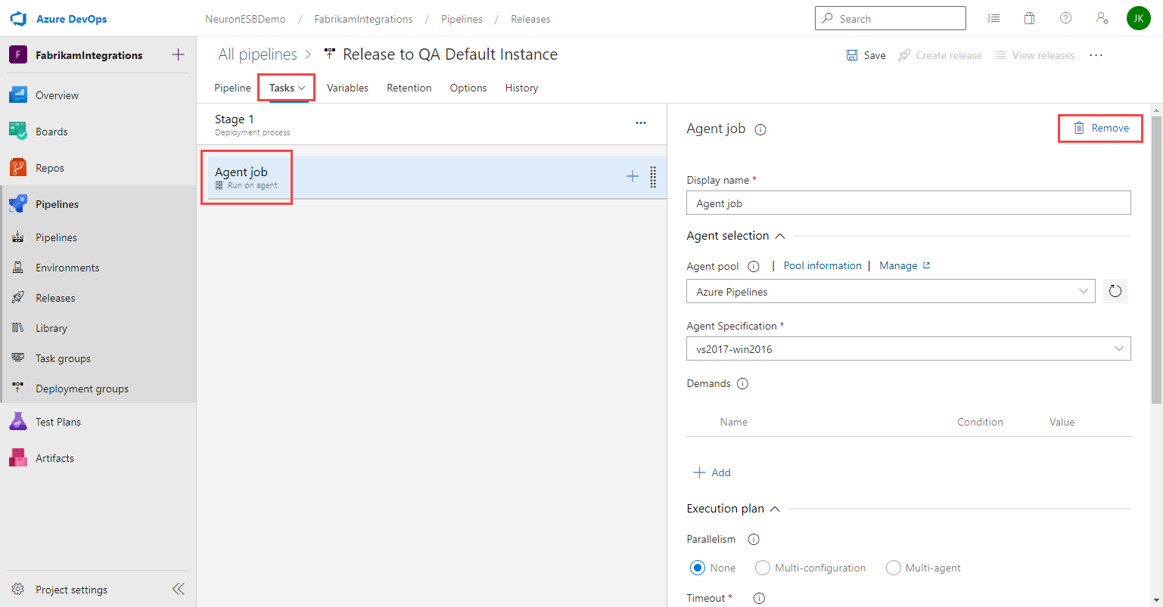Go to Pipelines sub-item in sidebar

pos(56,237)
